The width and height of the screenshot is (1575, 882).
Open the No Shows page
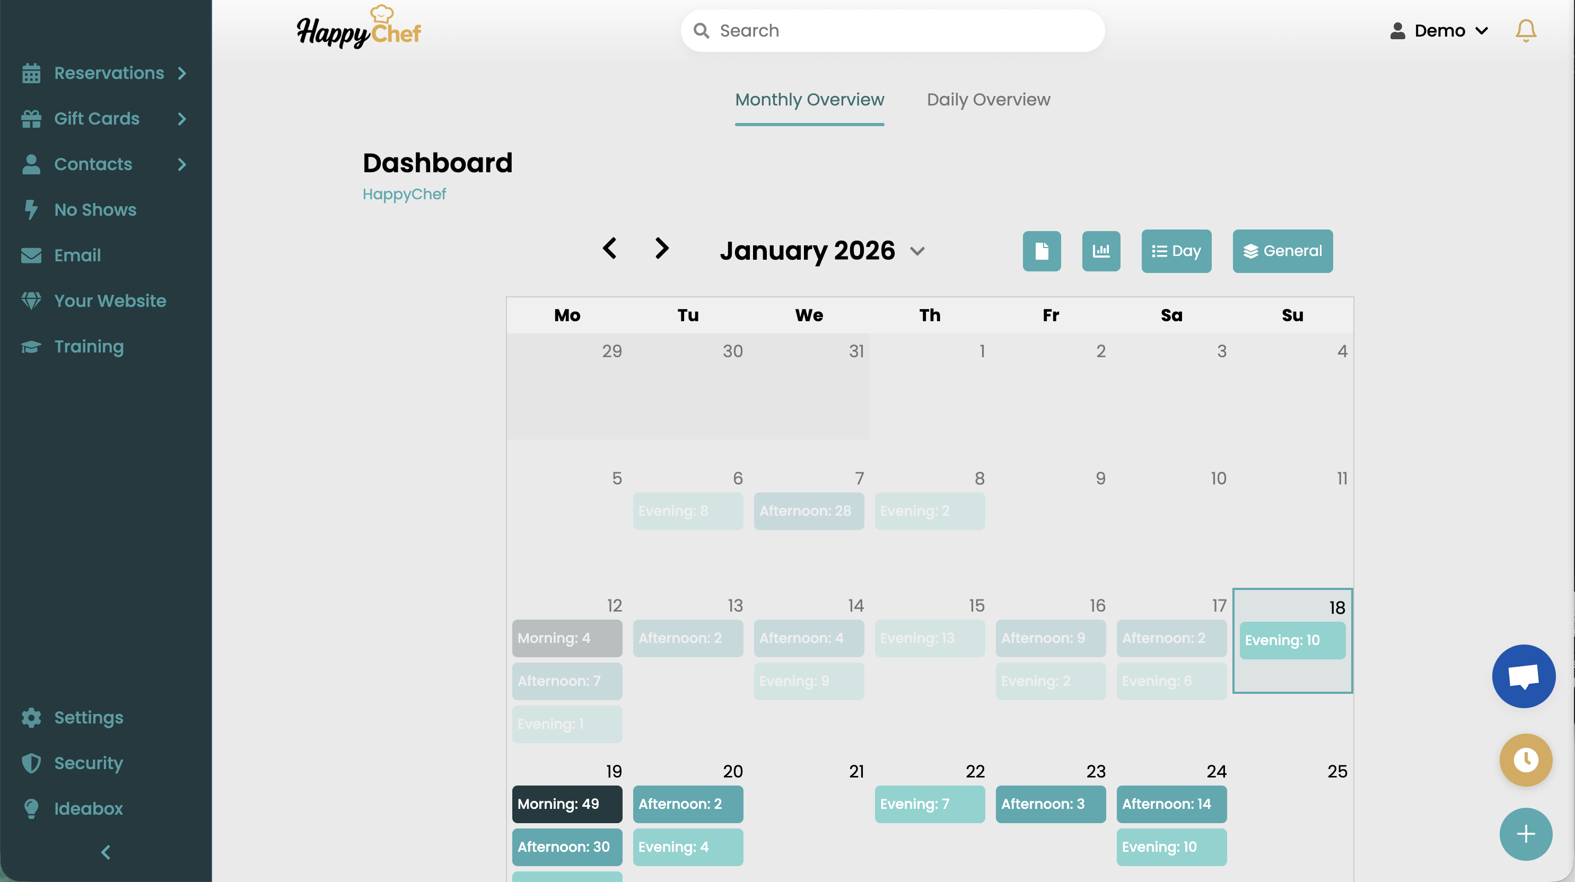(x=95, y=209)
